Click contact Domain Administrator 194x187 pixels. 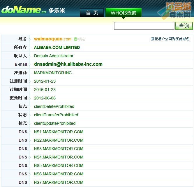tap(54, 56)
